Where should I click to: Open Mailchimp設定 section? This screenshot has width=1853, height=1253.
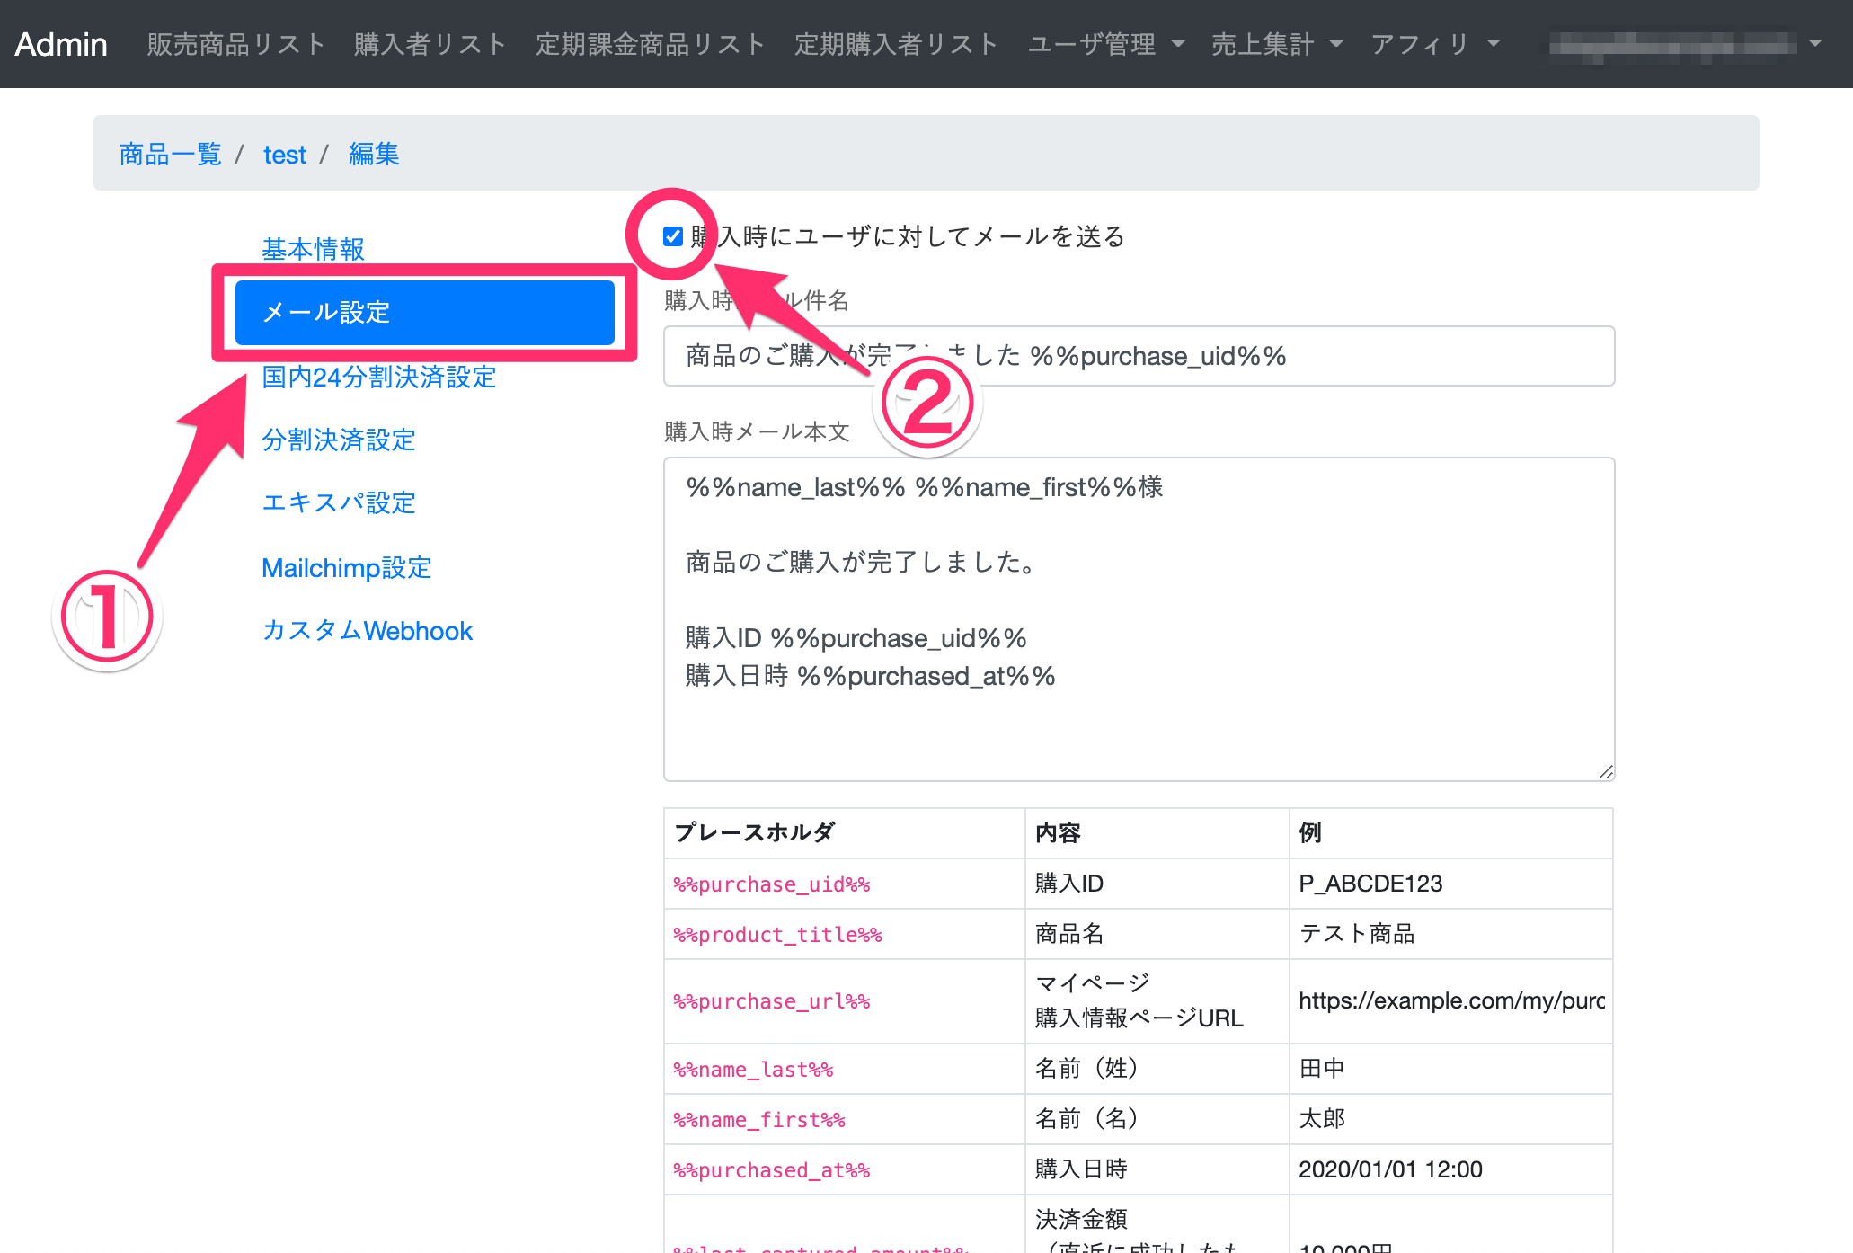point(346,568)
